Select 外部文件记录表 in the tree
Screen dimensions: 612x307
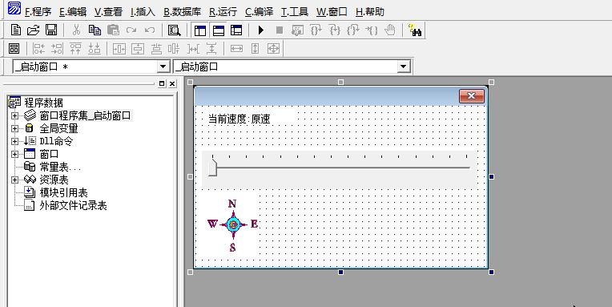click(x=73, y=206)
